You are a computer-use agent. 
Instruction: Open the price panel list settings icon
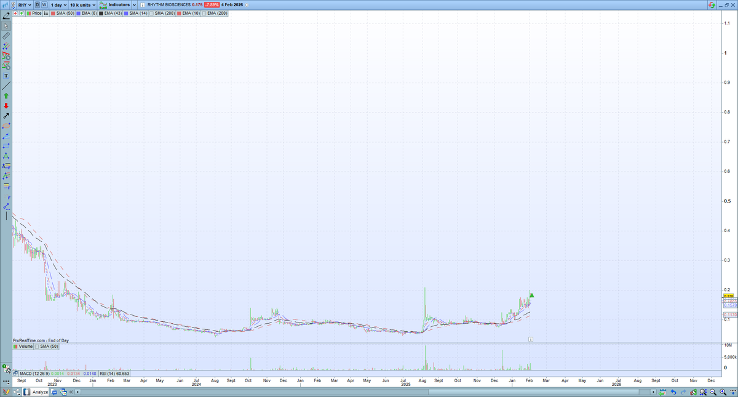(46, 12)
